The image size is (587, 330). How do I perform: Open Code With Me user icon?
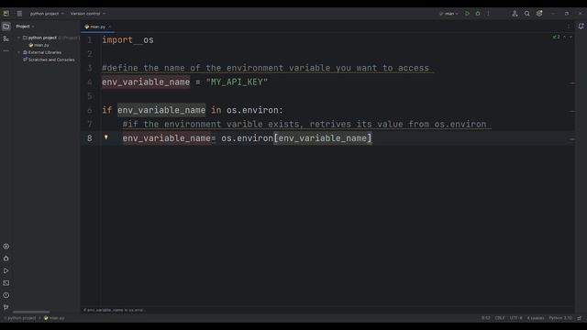coord(515,14)
